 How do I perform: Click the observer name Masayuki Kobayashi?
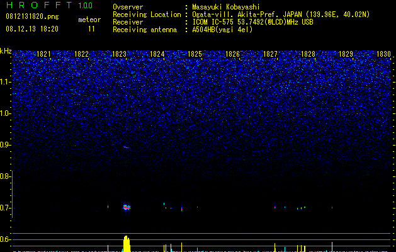226,7
